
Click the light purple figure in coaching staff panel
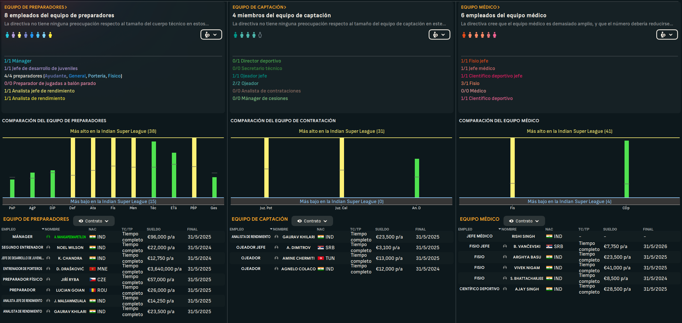click(x=13, y=35)
